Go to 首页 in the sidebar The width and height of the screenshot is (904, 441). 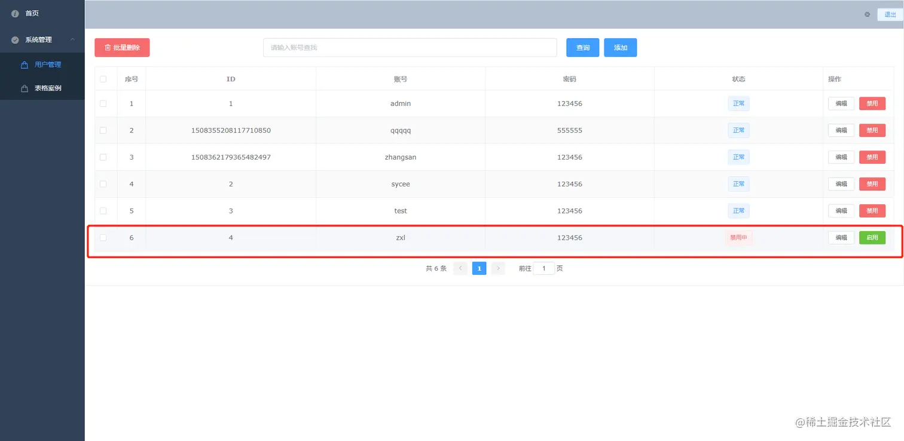coord(32,13)
